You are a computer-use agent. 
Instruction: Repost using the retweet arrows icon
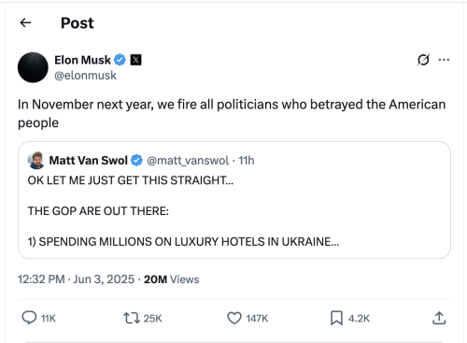pos(132,318)
